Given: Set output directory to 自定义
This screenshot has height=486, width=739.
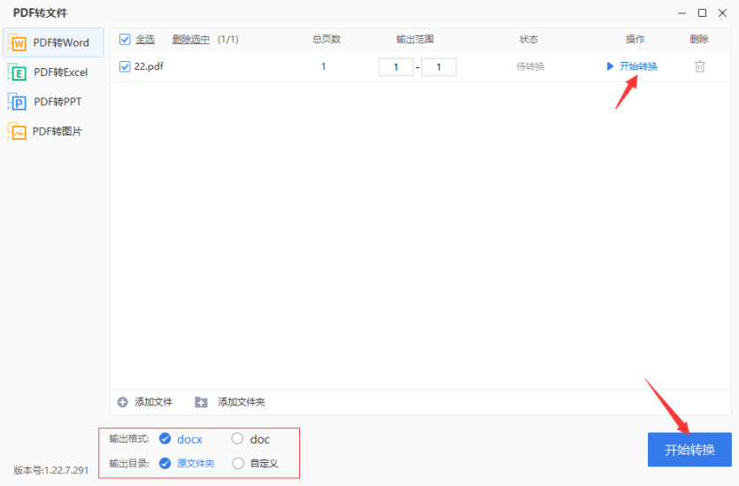Looking at the screenshot, I should (x=238, y=463).
